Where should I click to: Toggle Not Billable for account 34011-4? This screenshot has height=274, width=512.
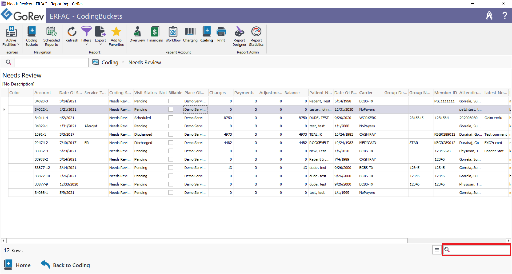(171, 118)
